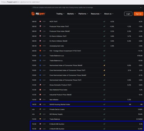The height and width of the screenshot is (131, 144).
Task: Select the Private Sector Loans event
Action: [57, 109]
